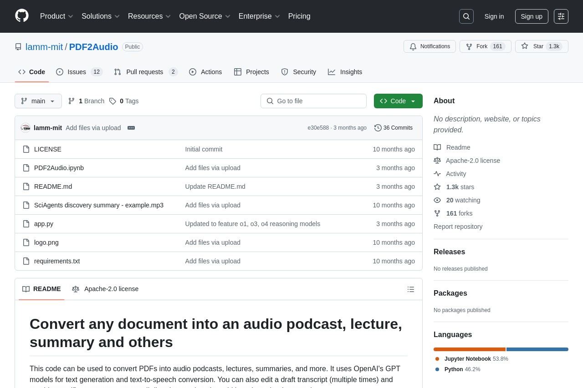Image resolution: width=583 pixels, height=388 pixels.
Task: Click the Releases heading link
Action: (x=449, y=252)
